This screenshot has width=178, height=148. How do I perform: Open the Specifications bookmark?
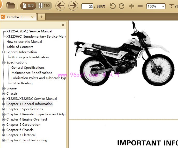coord(17,62)
